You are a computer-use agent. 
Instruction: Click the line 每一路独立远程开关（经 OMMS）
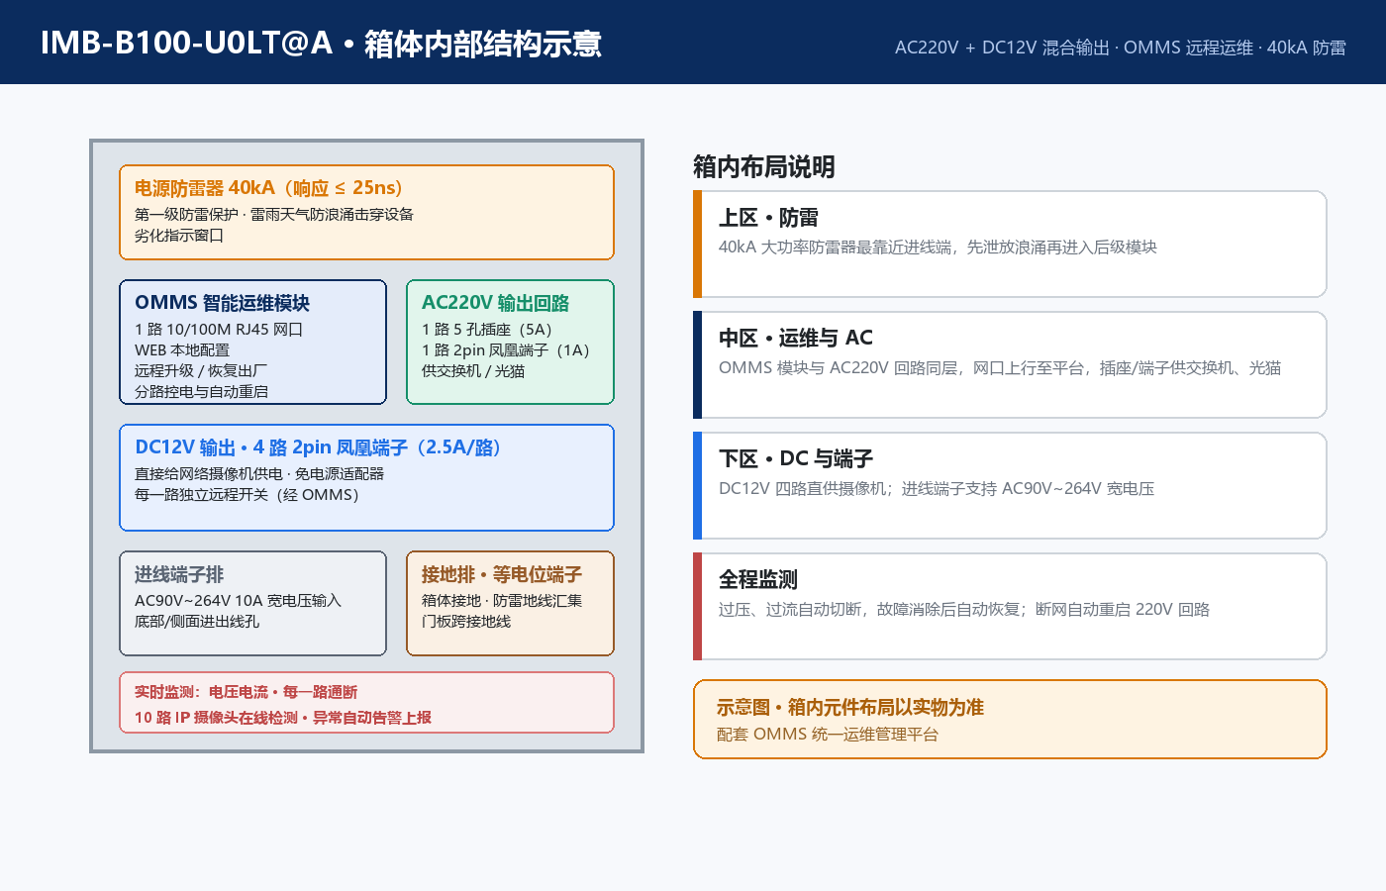[247, 495]
